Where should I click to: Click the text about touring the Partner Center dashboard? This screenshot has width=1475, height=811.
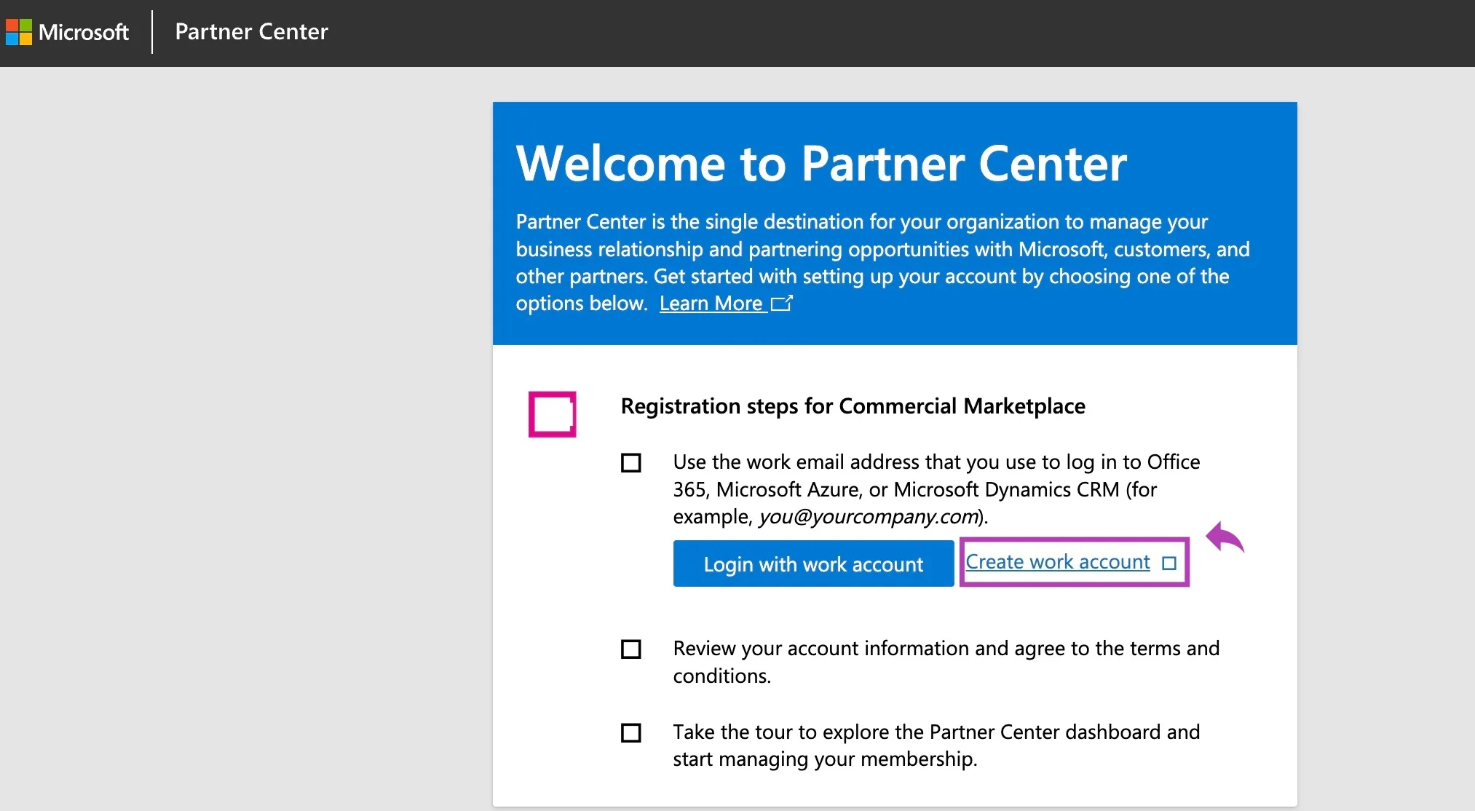tap(936, 745)
